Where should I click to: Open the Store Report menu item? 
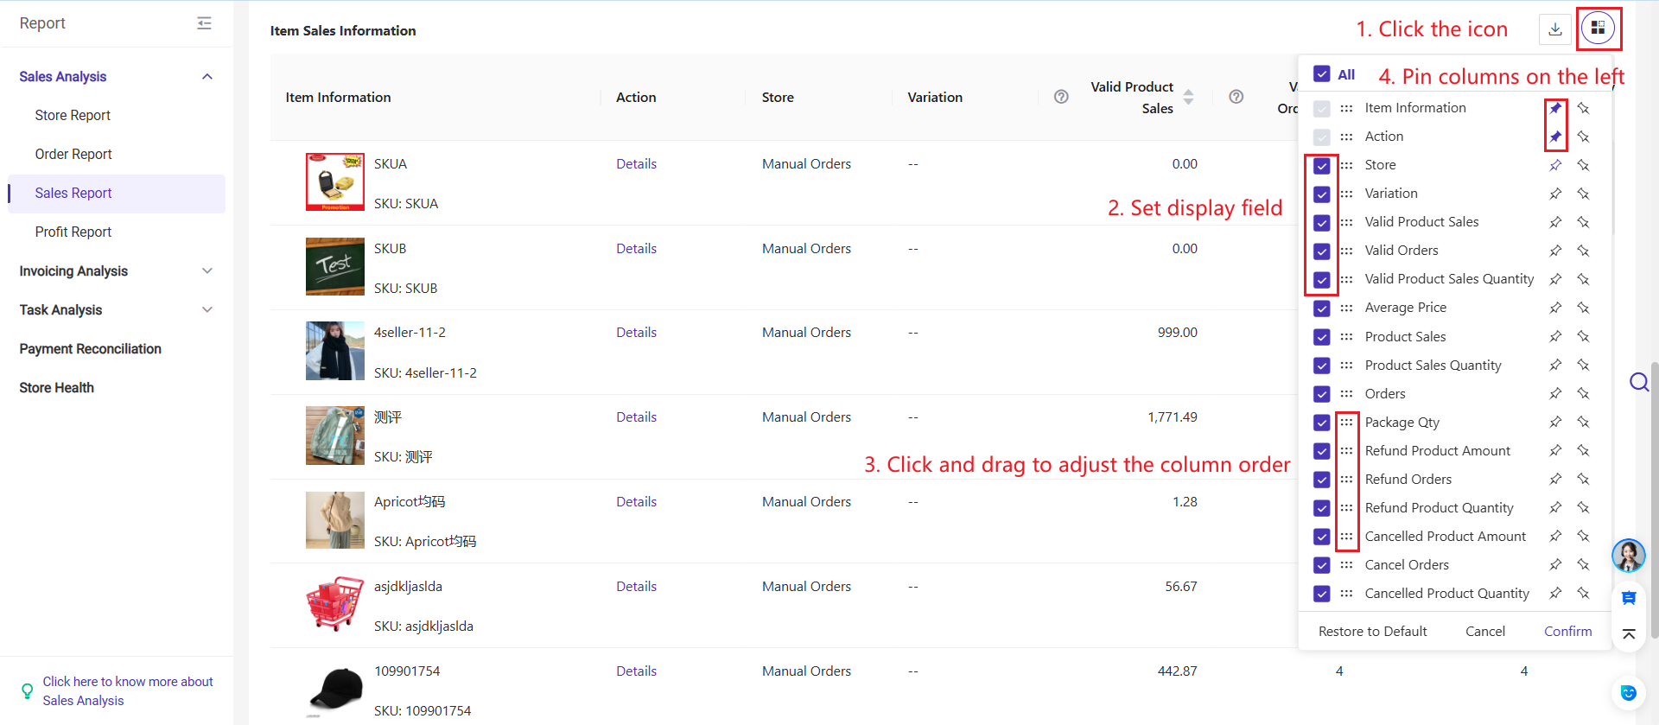click(x=73, y=115)
